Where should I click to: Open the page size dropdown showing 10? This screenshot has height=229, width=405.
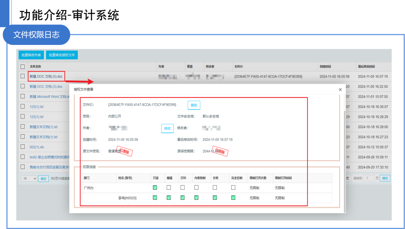tap(29, 178)
